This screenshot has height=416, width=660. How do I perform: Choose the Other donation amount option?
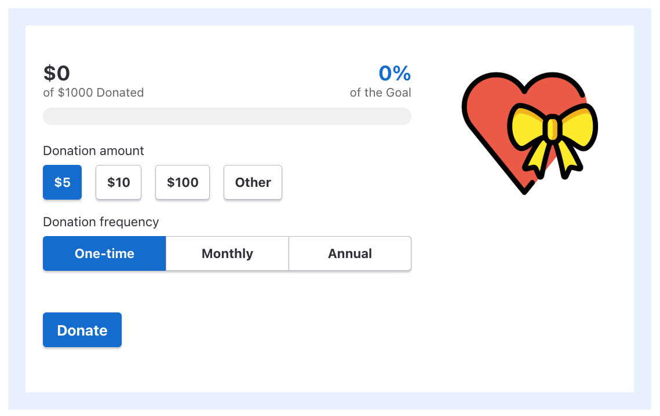coord(253,182)
